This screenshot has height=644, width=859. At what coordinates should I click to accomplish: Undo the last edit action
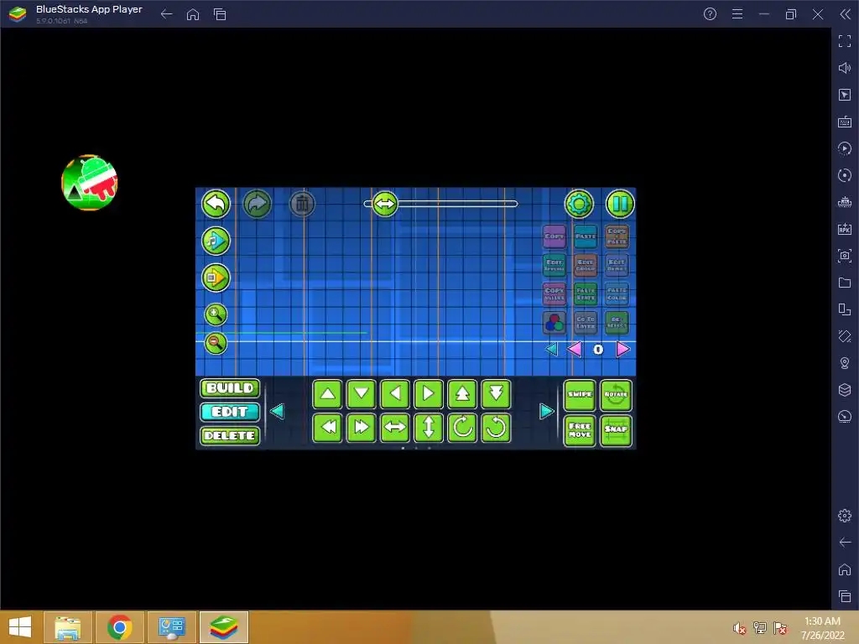(216, 204)
